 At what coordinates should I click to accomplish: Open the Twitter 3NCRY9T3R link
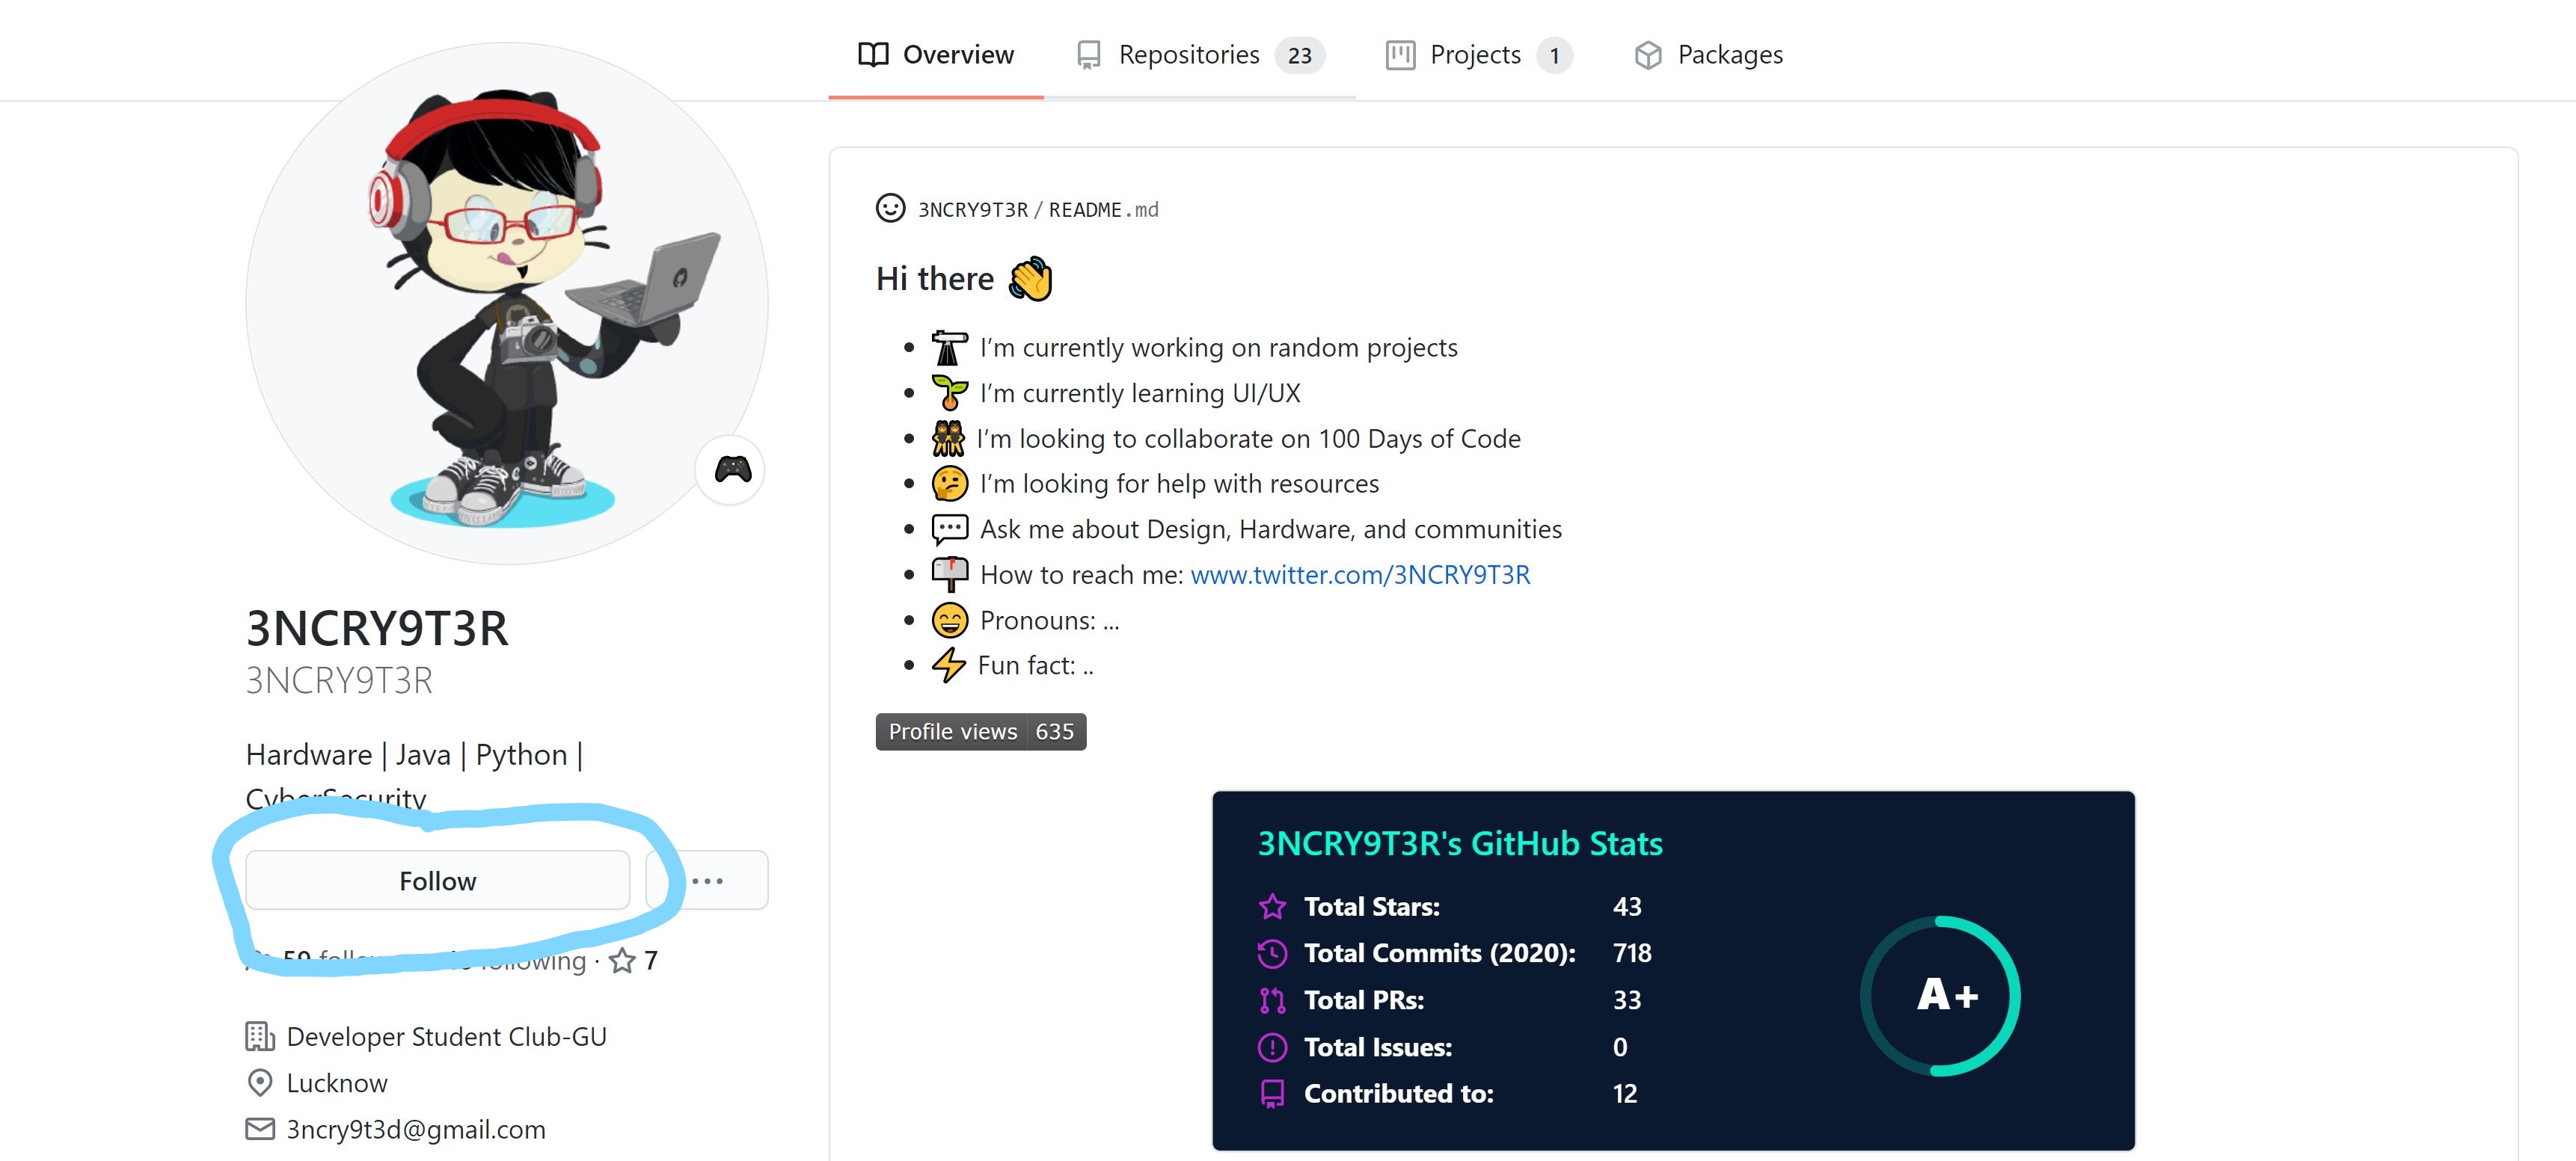(x=1359, y=574)
